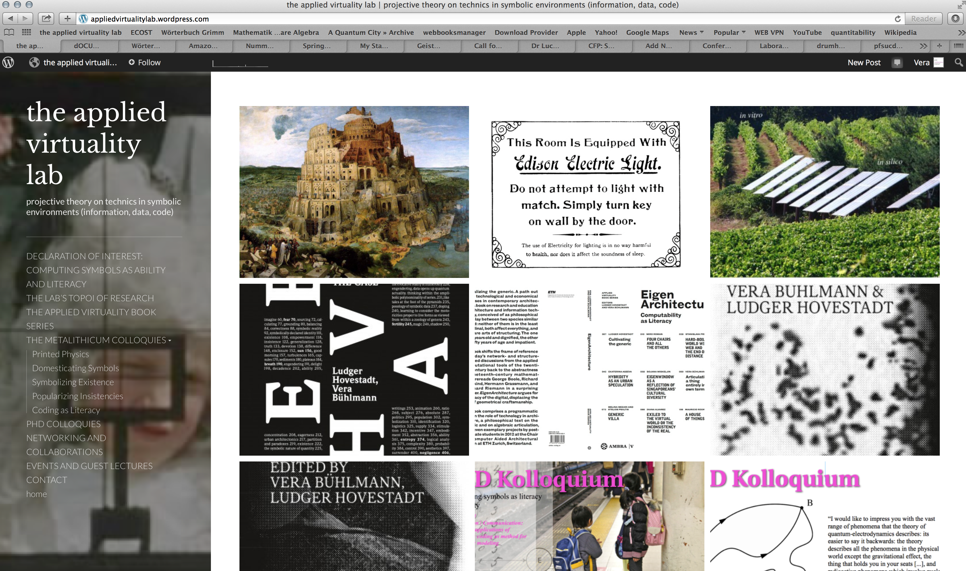Show all tabs icon at tab bar end

(958, 46)
